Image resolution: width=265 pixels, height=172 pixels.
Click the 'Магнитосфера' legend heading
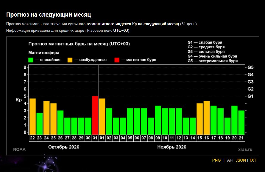pos(44,53)
